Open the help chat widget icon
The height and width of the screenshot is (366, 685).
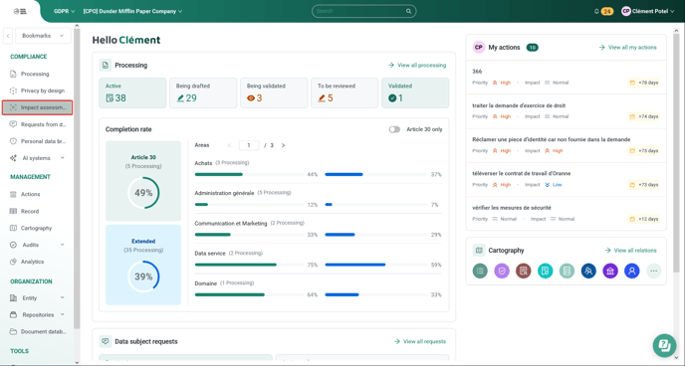coord(664,345)
